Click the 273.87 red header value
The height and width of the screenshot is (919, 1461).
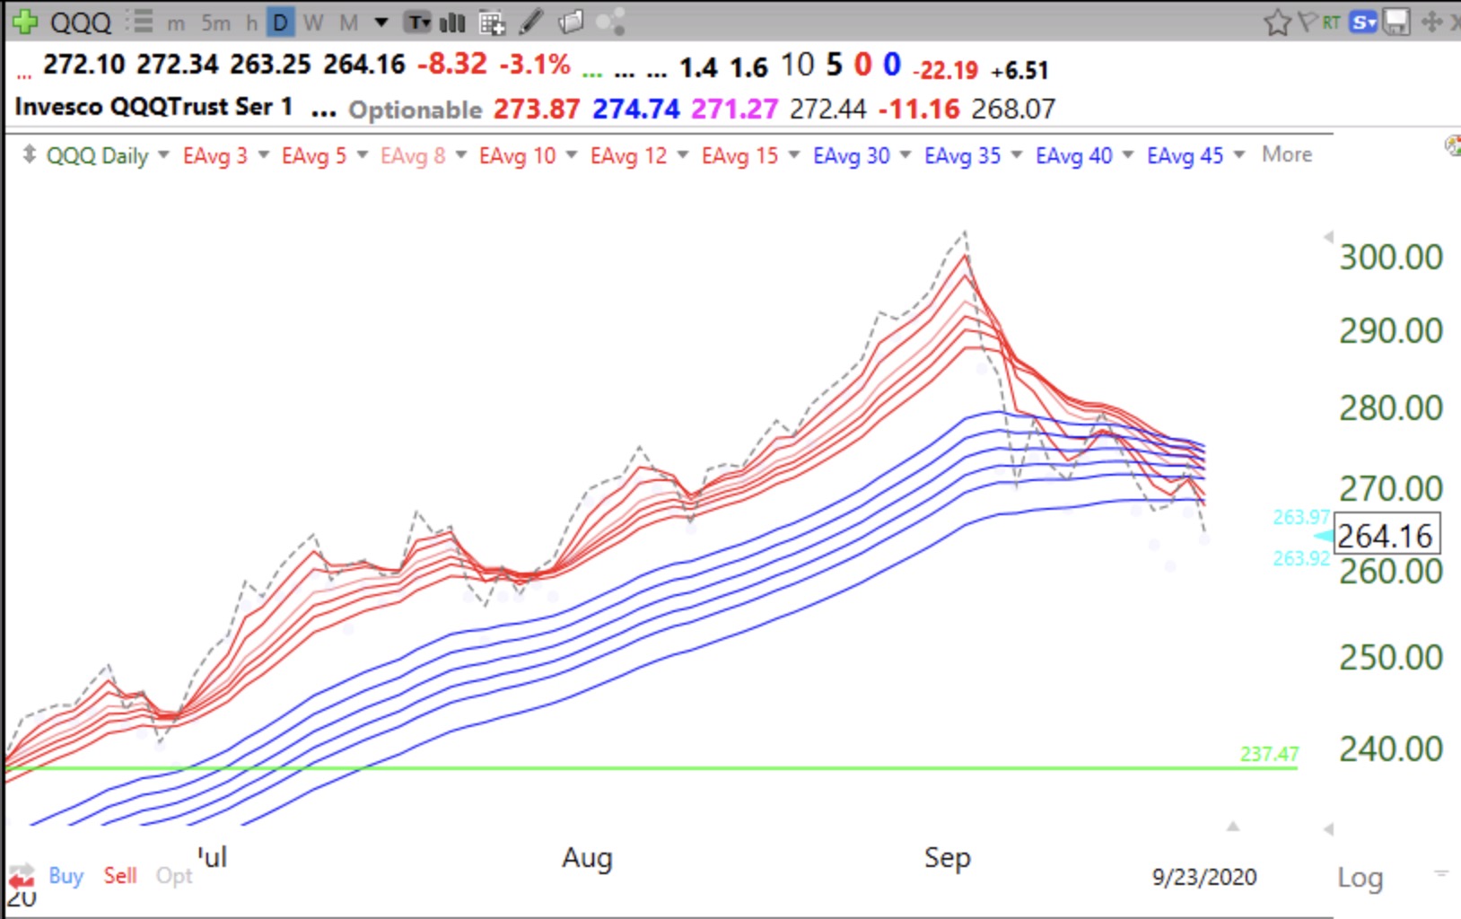pyautogui.click(x=537, y=109)
